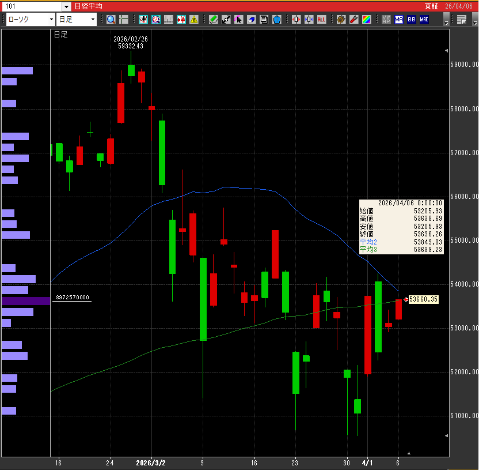Toggle the crosshair cursor tool
Screen dimensions: 479x470
pos(124,20)
